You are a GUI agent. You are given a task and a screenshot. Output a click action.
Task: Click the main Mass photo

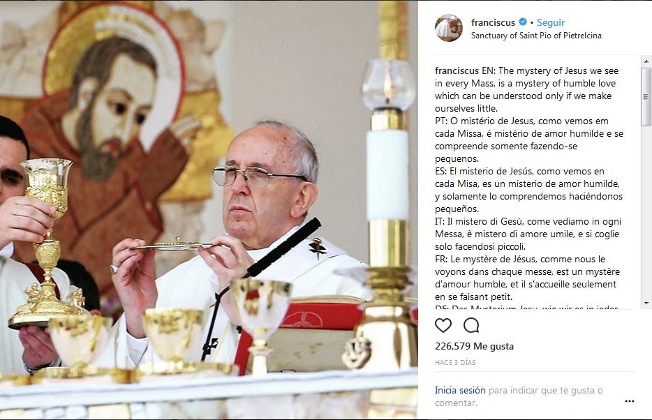[209, 210]
